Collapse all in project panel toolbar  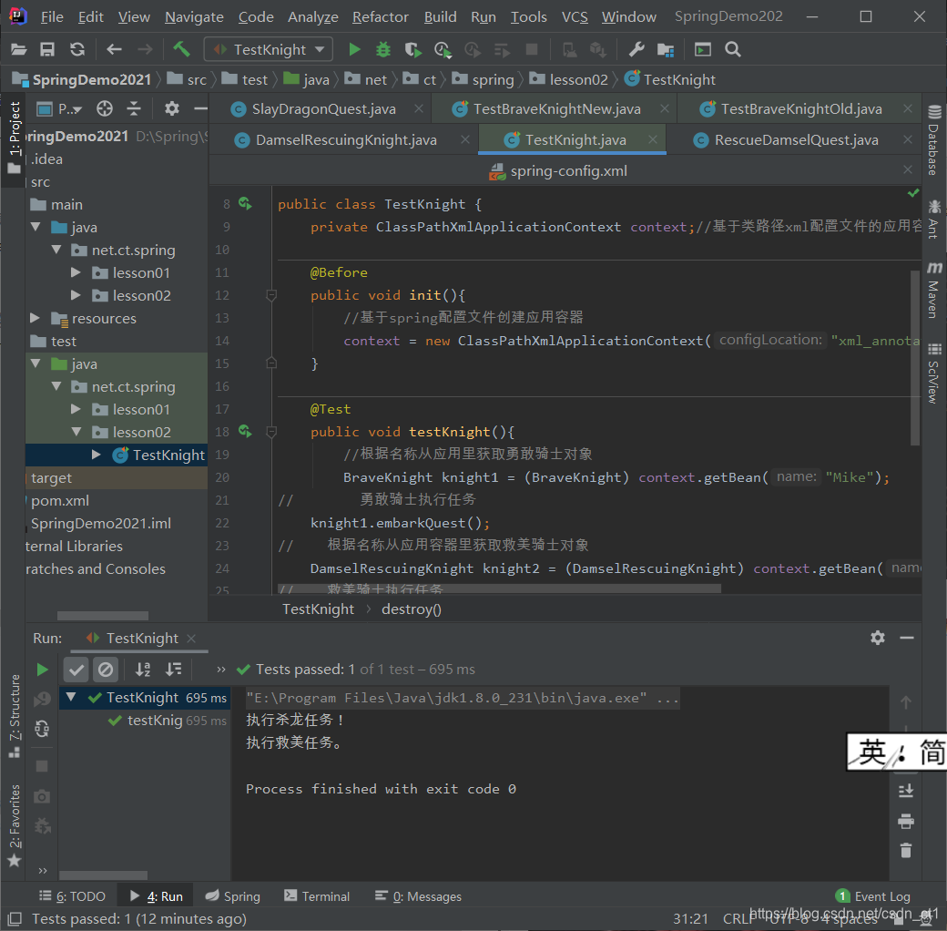134,108
